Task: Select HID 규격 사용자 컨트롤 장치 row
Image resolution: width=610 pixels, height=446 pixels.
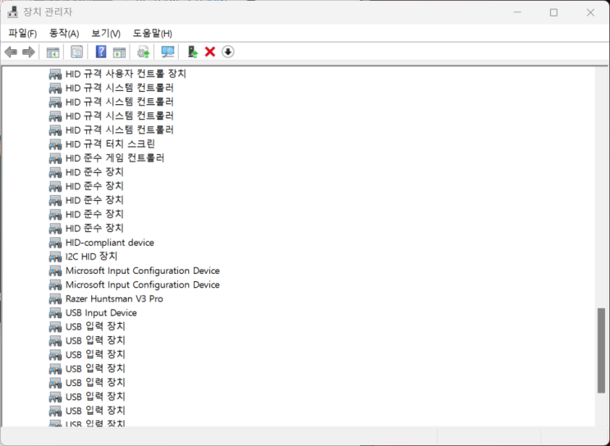Action: [126, 74]
